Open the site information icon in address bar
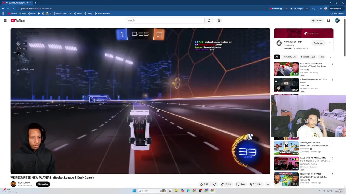 (18, 8)
